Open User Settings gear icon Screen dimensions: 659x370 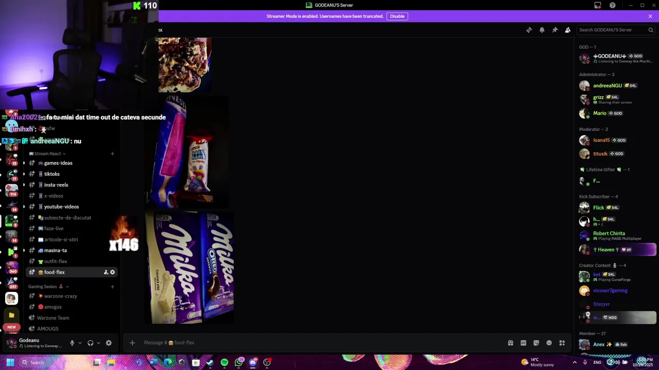(109, 343)
